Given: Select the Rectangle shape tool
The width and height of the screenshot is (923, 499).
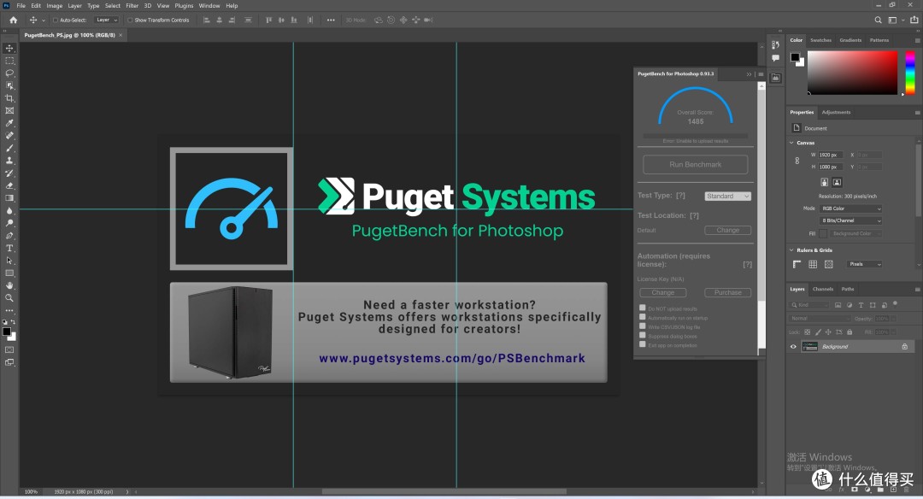Looking at the screenshot, I should click(x=9, y=273).
